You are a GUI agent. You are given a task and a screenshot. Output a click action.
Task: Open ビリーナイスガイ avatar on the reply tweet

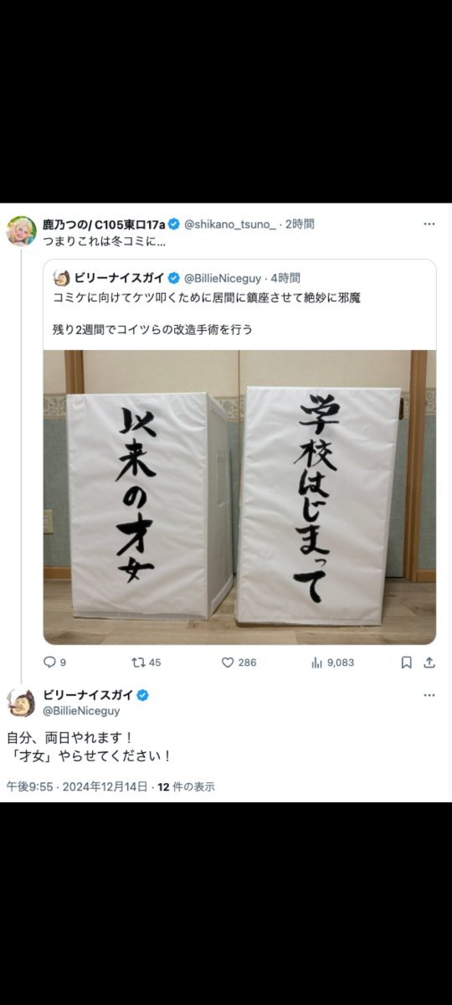(21, 703)
